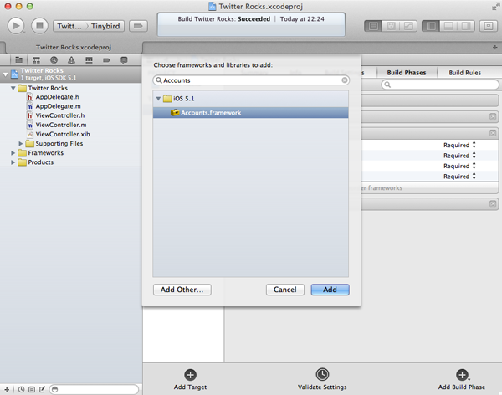The width and height of the screenshot is (502, 395).
Task: Show the Utilities pane view toggle
Action: click(466, 26)
